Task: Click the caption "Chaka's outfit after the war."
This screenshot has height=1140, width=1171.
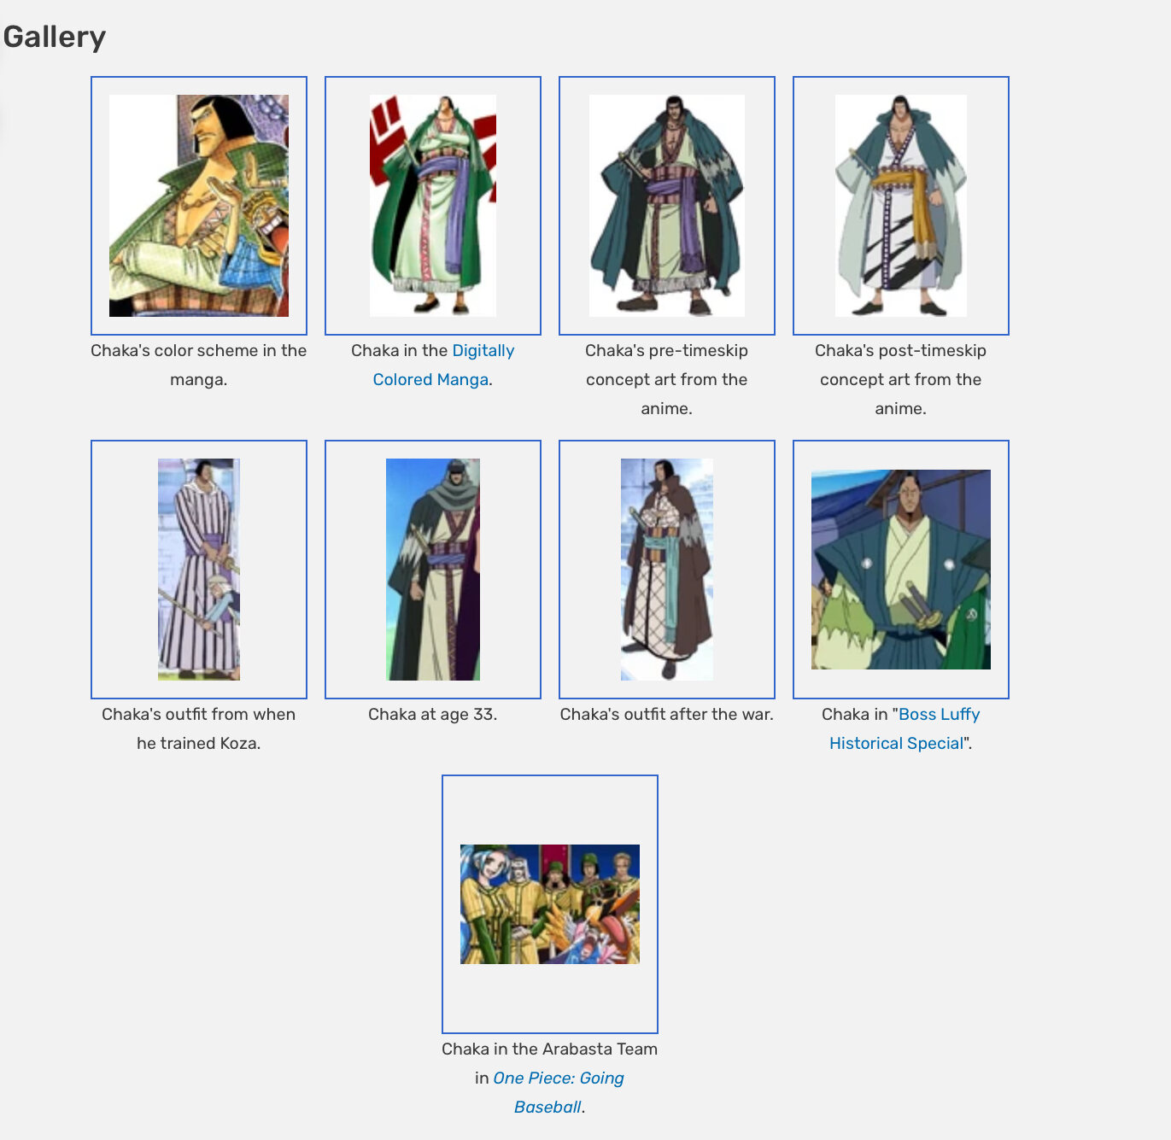Action: pos(667,714)
